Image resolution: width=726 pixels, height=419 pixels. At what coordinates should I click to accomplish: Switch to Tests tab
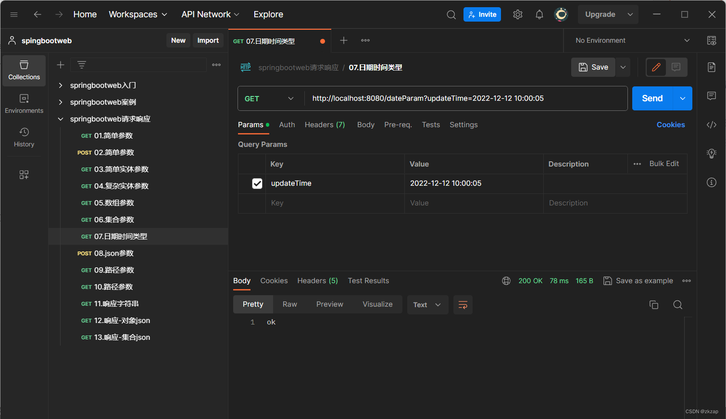(431, 125)
